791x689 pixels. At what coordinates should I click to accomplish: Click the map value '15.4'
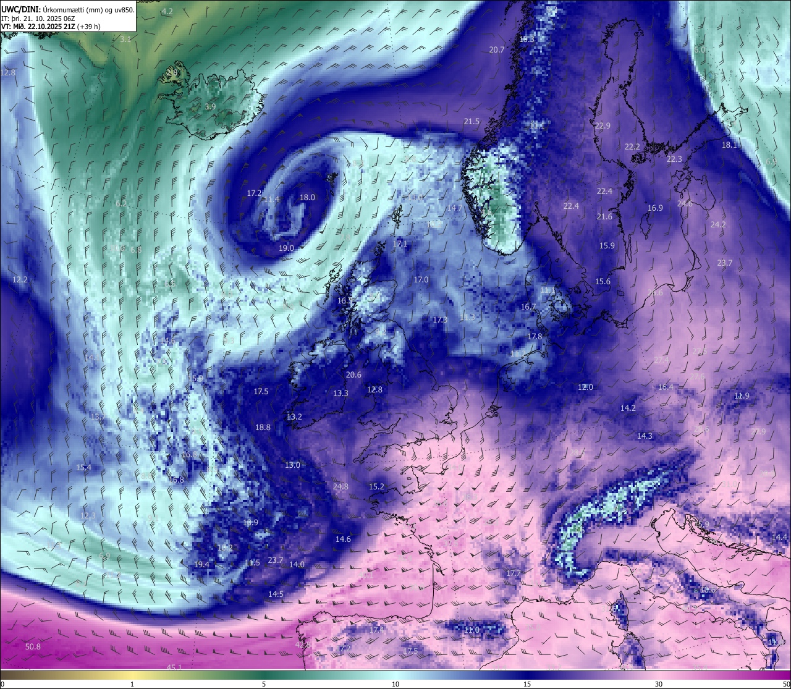83,467
